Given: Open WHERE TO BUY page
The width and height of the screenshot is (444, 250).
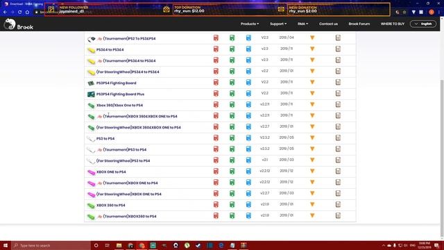Looking at the screenshot, I should pyautogui.click(x=393, y=24).
